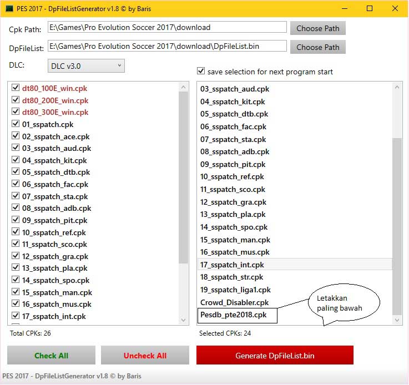Select 11_sspatch_sco.cpk in right selected list

click(x=295, y=189)
